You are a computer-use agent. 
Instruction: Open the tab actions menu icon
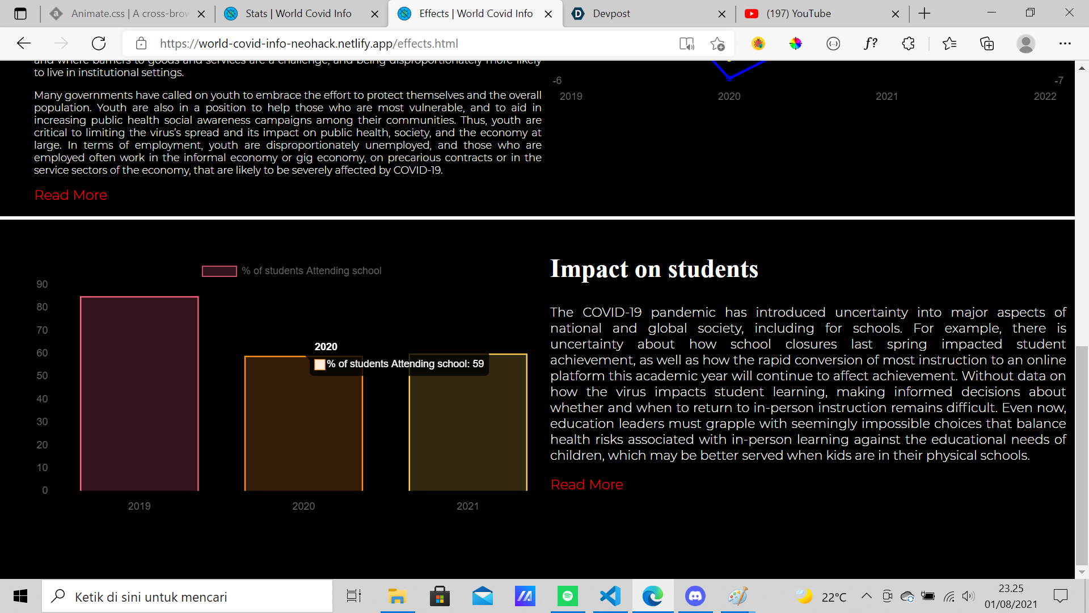coord(20,14)
